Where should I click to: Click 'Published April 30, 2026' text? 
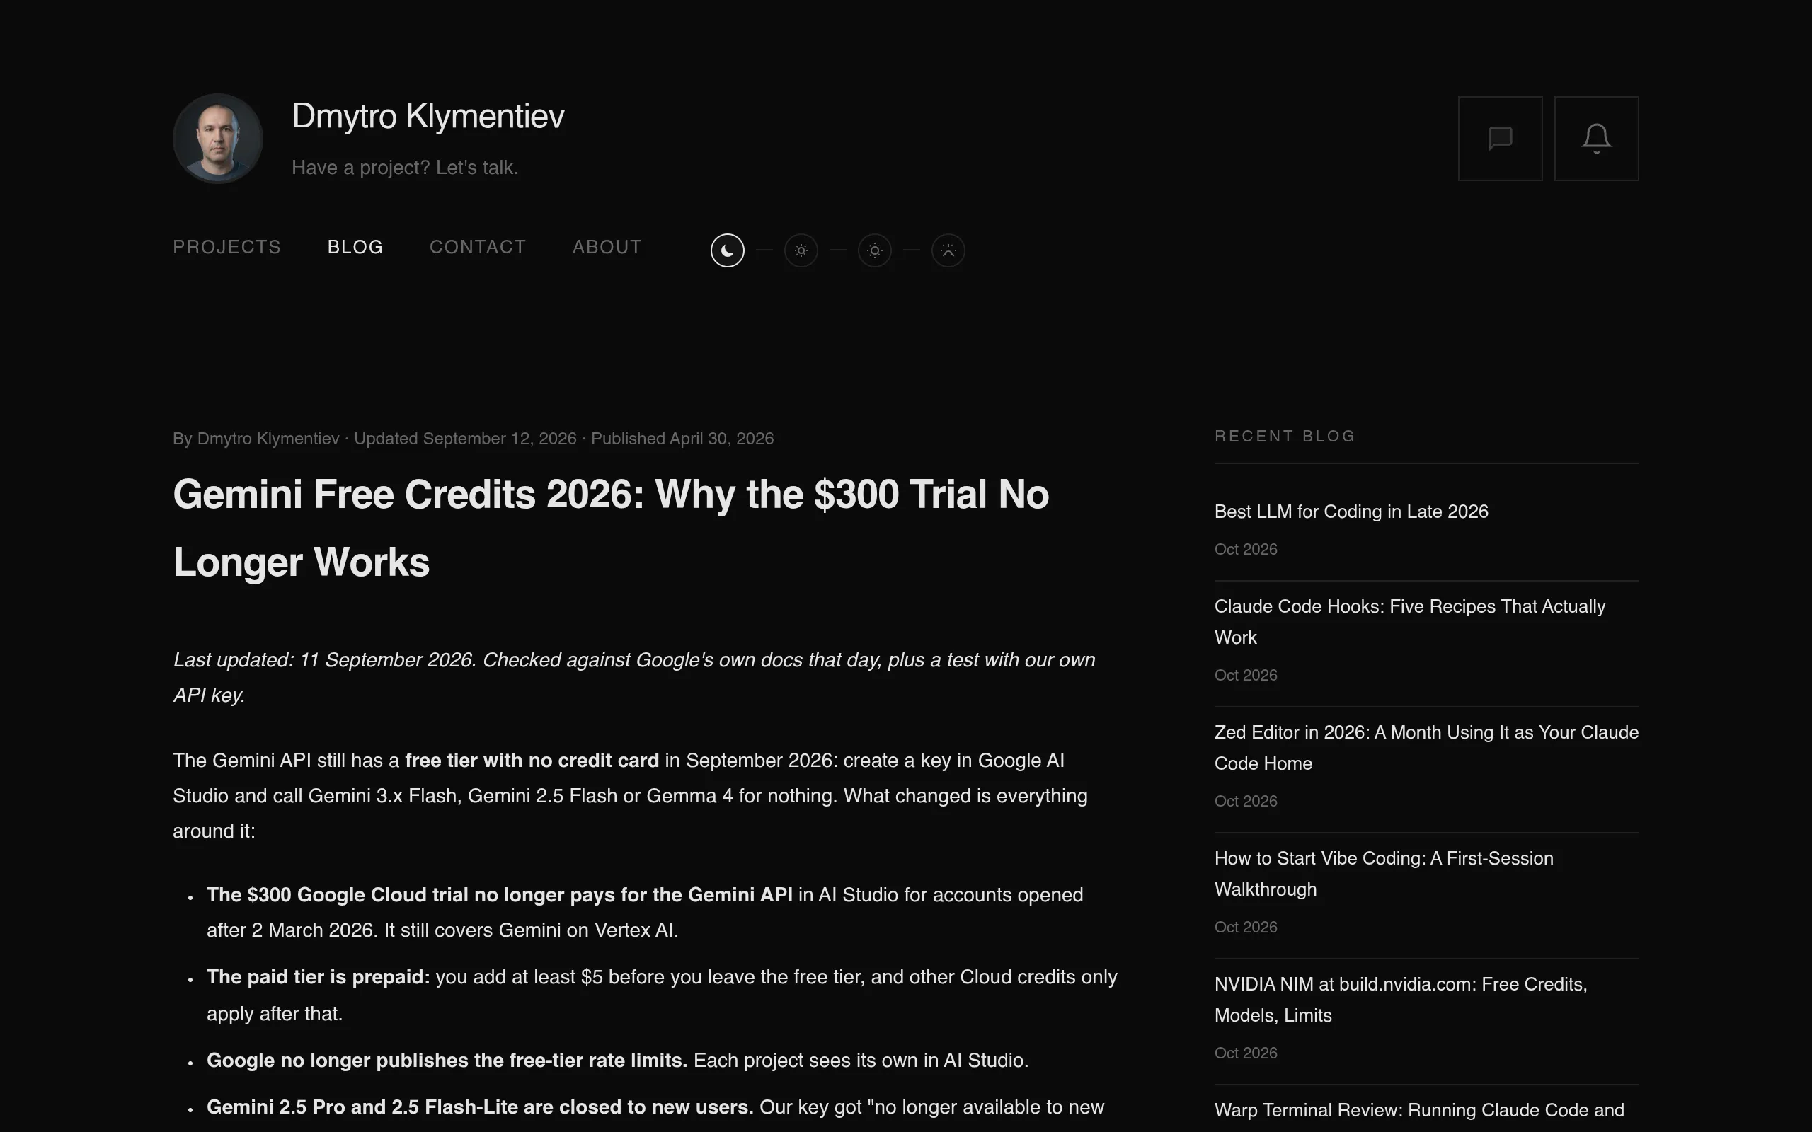click(x=682, y=439)
